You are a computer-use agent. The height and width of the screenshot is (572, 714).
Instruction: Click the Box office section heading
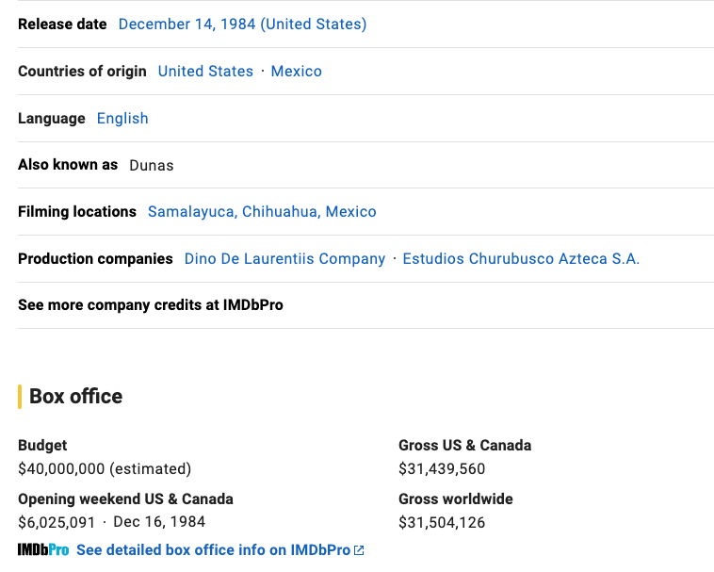75,397
